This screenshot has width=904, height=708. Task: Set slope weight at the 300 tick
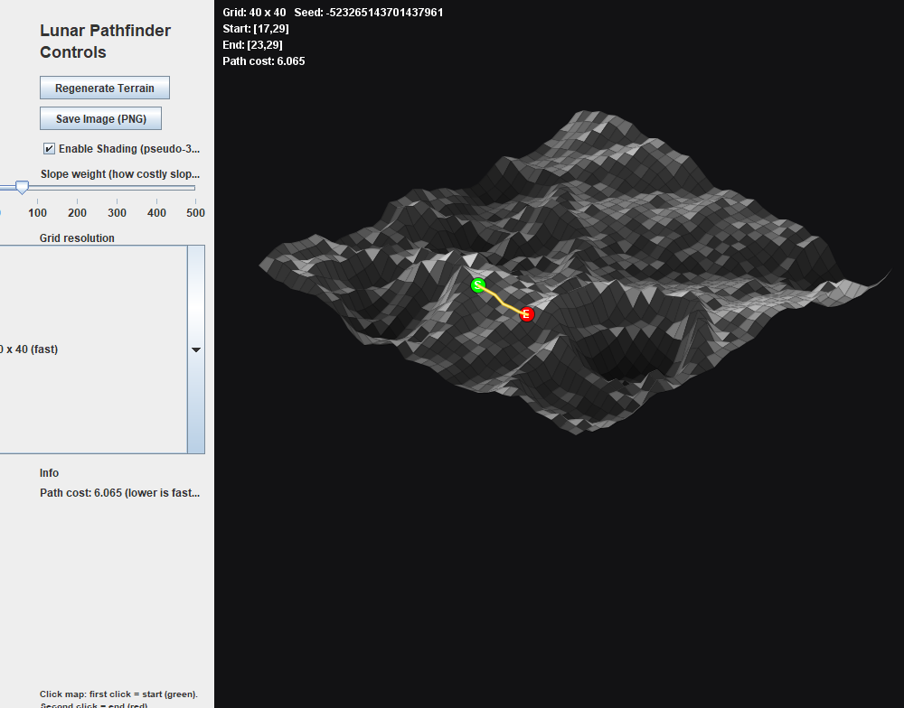(117, 188)
